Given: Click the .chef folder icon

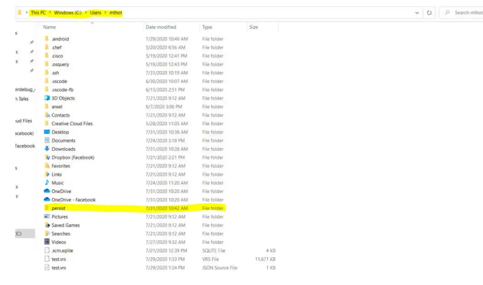Looking at the screenshot, I should click(47, 47).
